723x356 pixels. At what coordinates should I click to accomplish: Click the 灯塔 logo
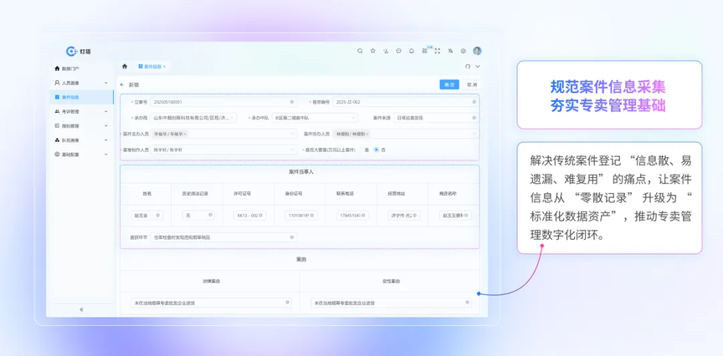point(79,51)
